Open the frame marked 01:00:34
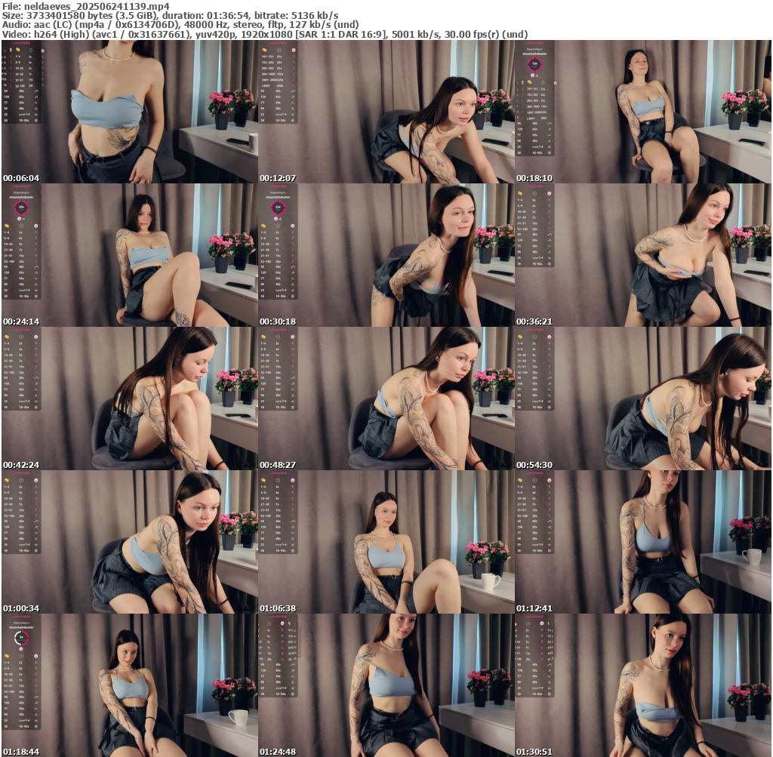The width and height of the screenshot is (773, 757). coord(129,542)
